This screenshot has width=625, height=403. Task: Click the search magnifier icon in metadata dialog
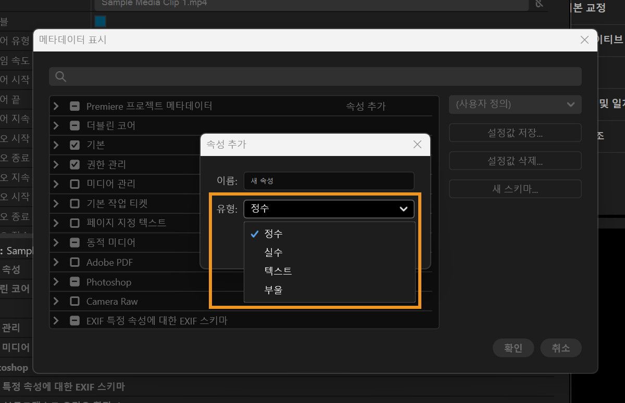click(x=60, y=76)
